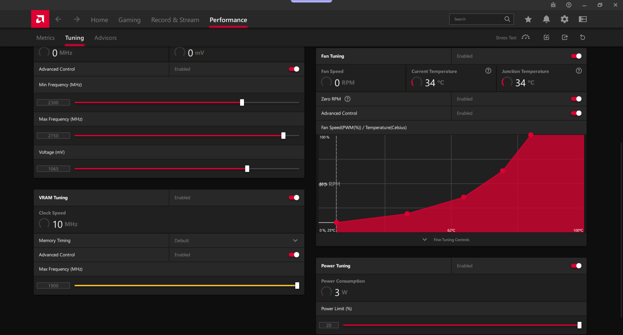Toggle VRAM Tuning switch off

[294, 198]
